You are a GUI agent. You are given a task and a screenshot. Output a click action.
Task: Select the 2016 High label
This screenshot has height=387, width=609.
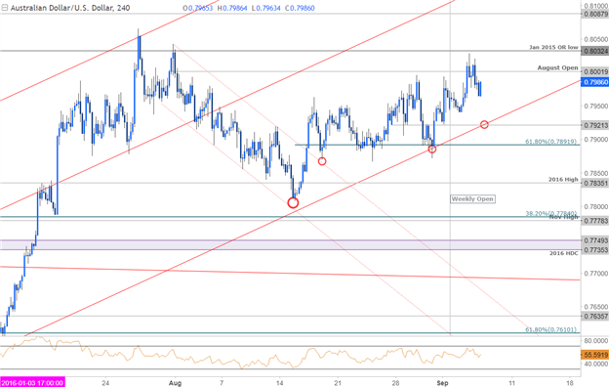563,179
